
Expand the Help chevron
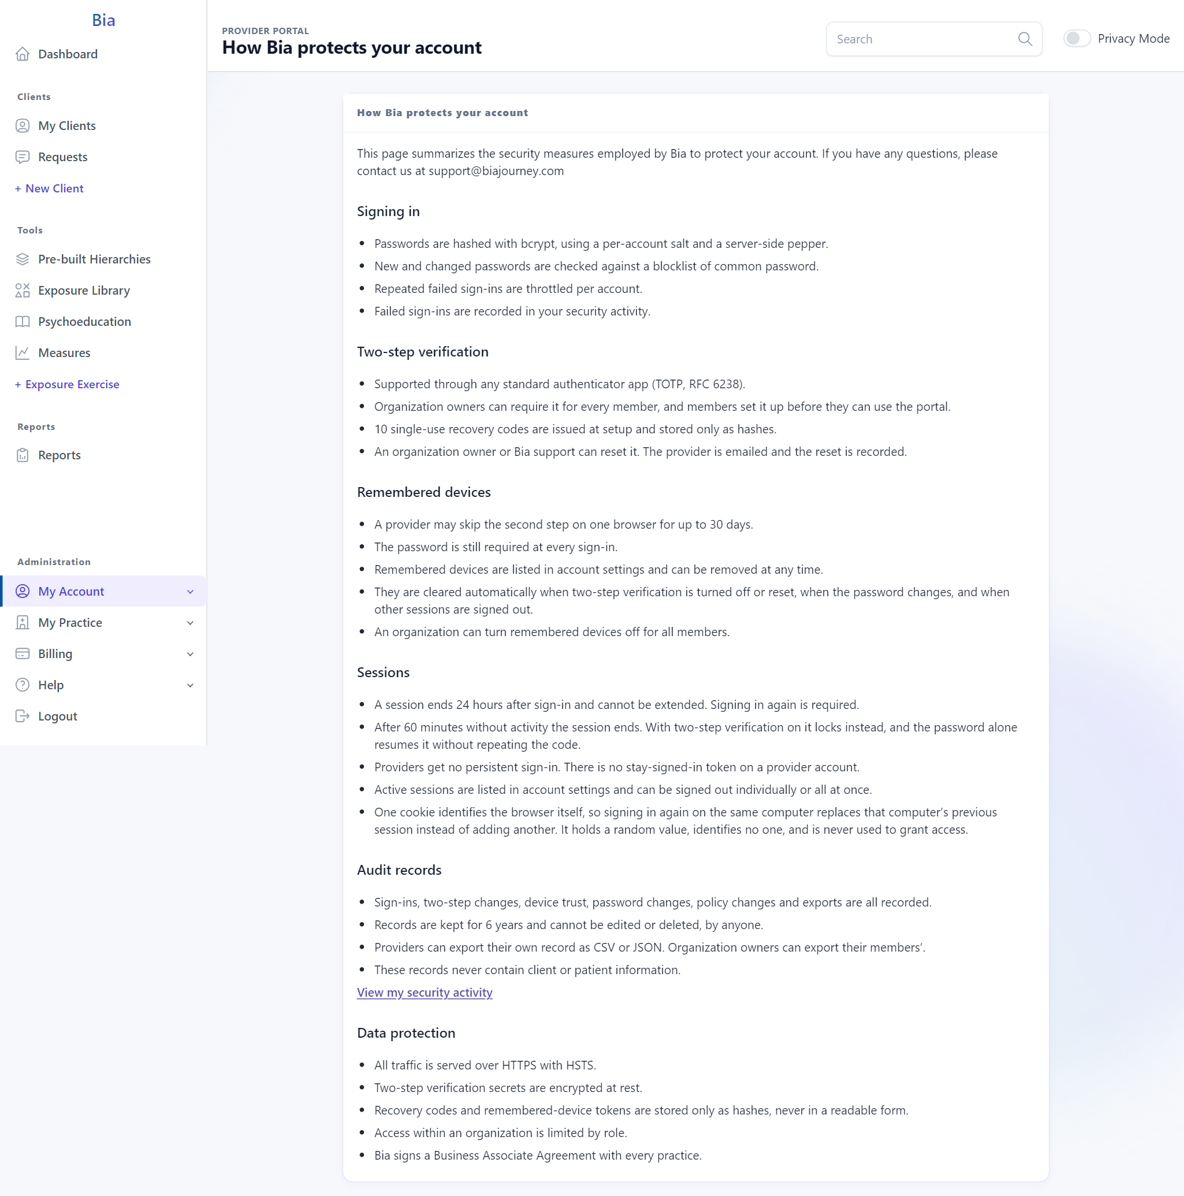[x=190, y=685]
